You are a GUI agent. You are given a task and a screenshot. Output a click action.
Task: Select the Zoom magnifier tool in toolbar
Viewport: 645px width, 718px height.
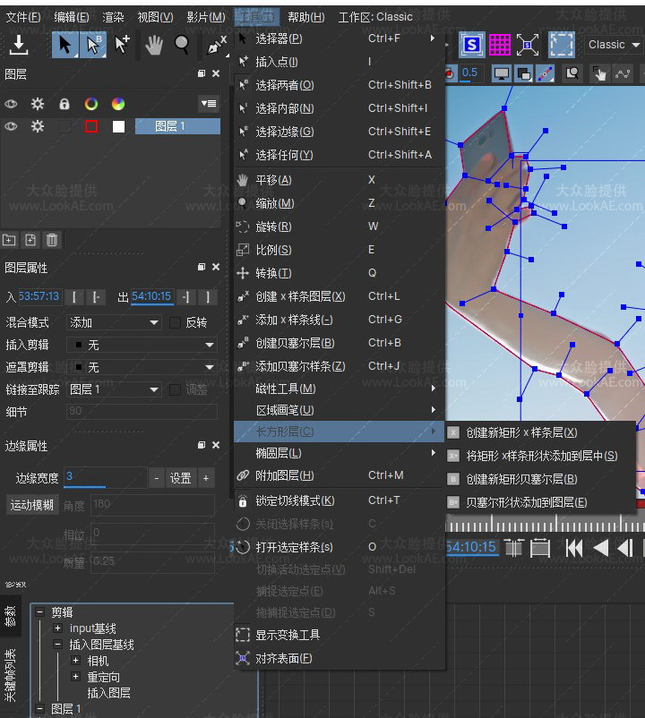(182, 45)
